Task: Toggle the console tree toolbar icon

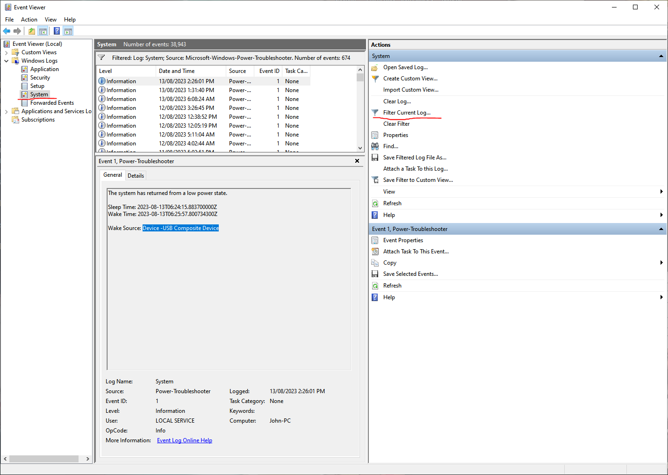Action: point(43,31)
